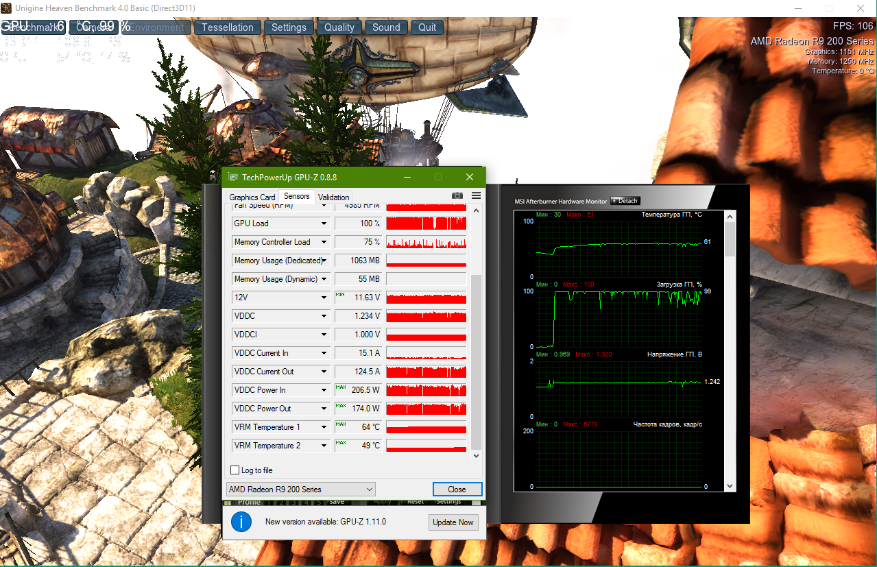877x567 pixels.
Task: Open the VDDC Current In dropdown
Action: click(x=324, y=353)
